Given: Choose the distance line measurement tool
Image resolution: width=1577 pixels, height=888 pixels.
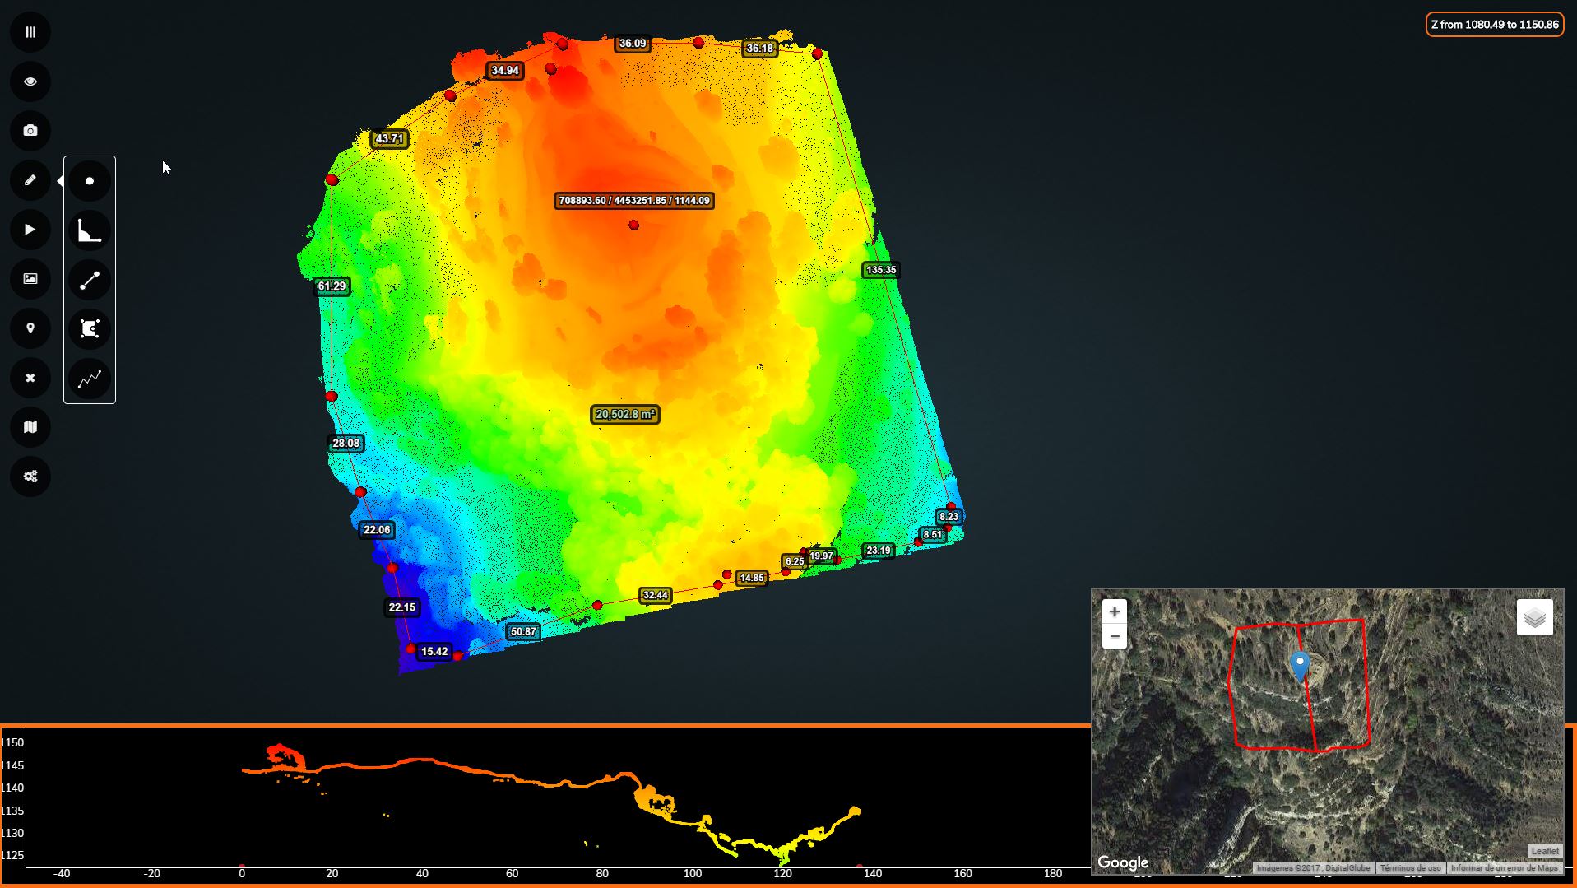Looking at the screenshot, I should coord(90,280).
